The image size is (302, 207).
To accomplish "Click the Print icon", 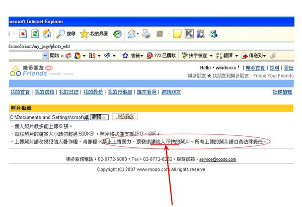I will point(146,34).
